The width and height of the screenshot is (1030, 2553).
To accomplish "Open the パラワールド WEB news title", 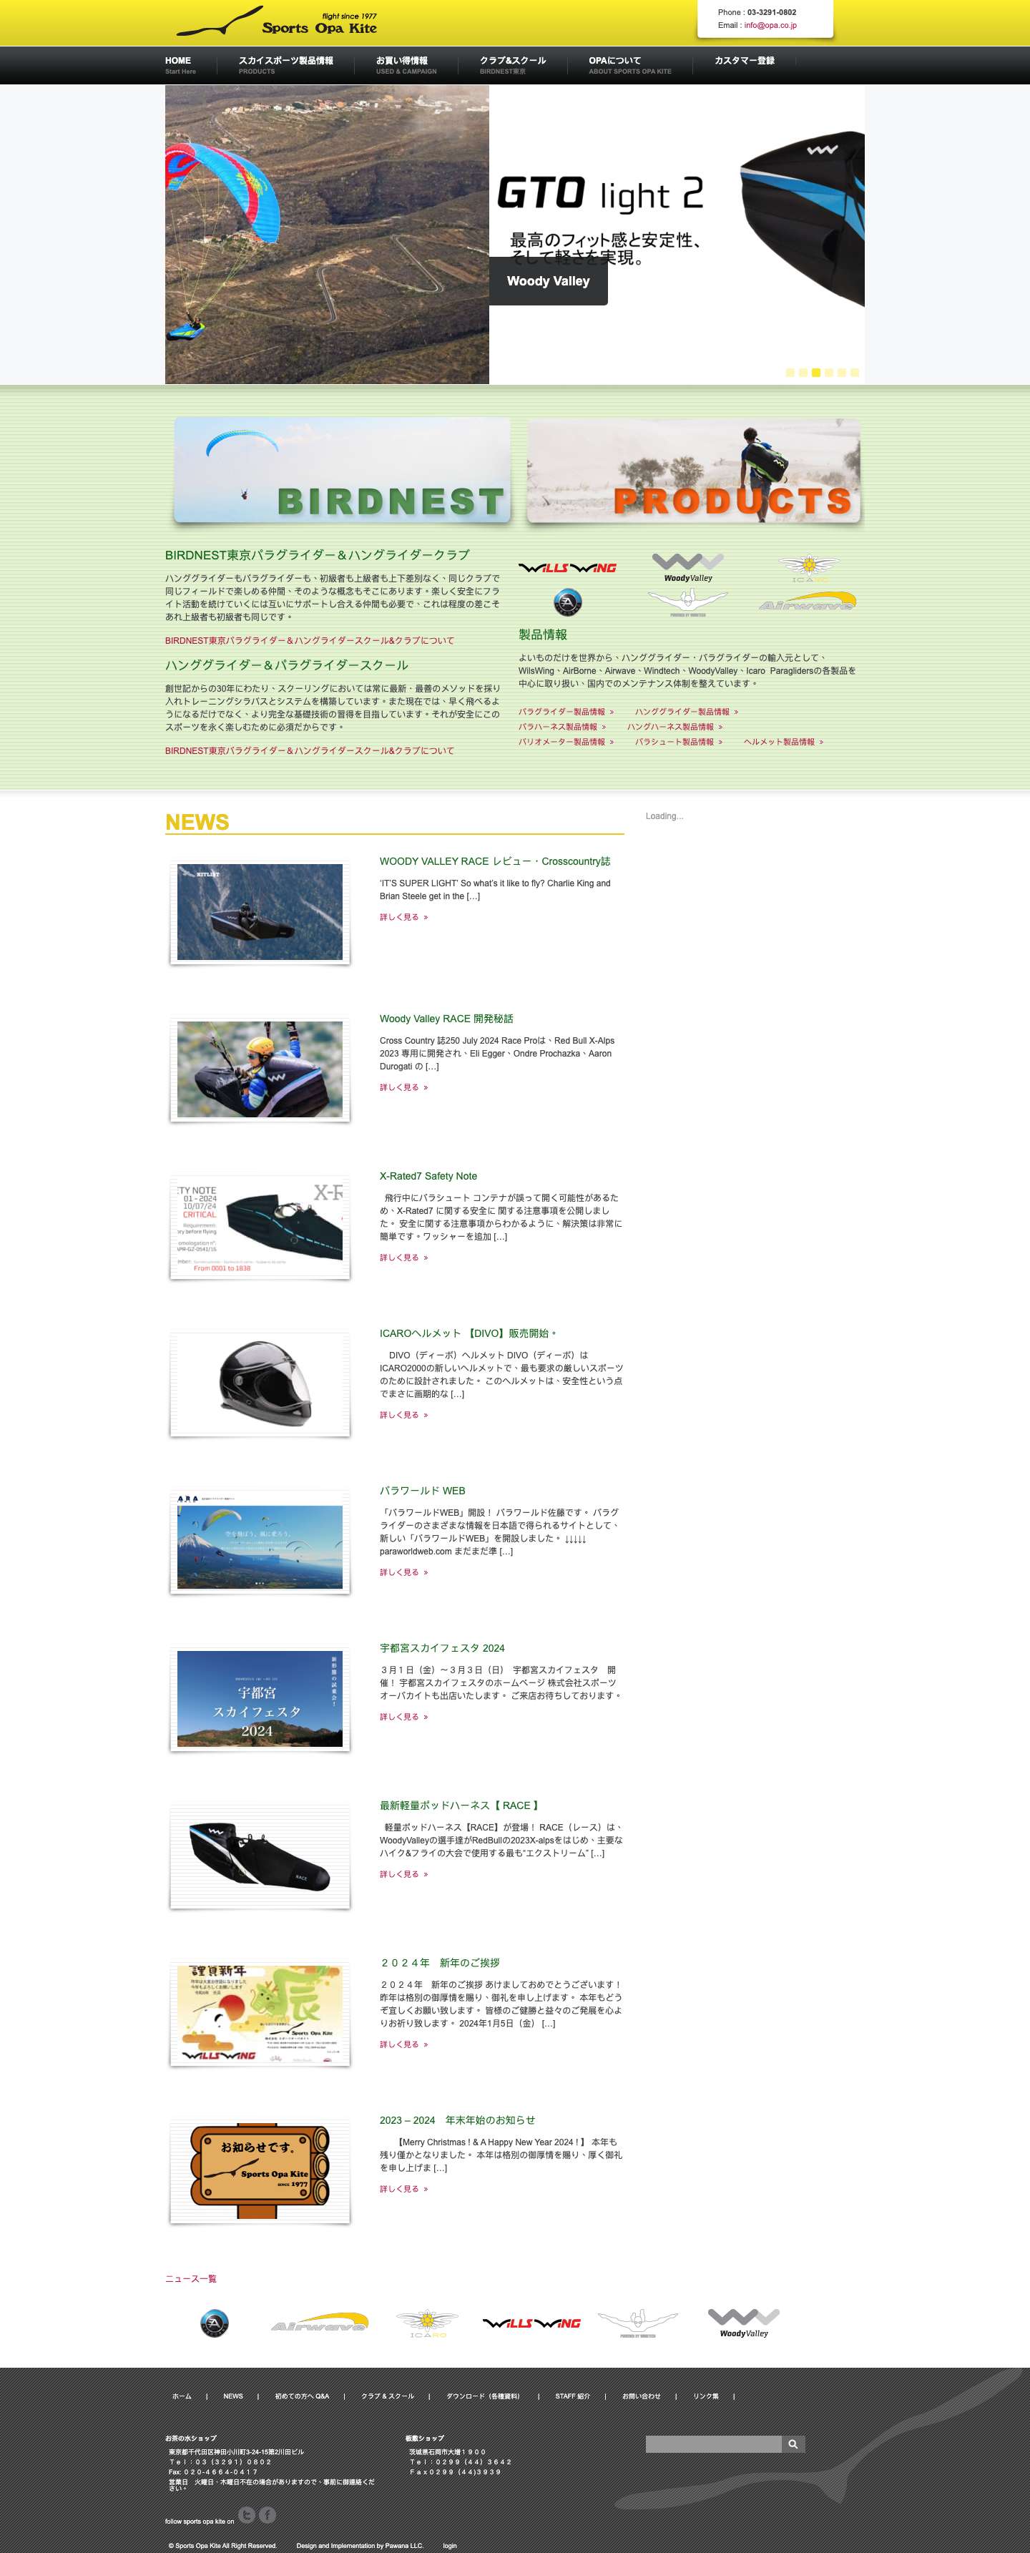I will tap(422, 1491).
